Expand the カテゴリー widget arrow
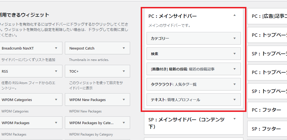This screenshot has width=287, height=140. pos(234,38)
